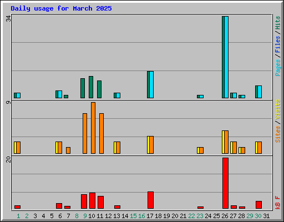The height and width of the screenshot is (222, 284).
Task: Click day 1 on the x-axis
Action: [18, 216]
